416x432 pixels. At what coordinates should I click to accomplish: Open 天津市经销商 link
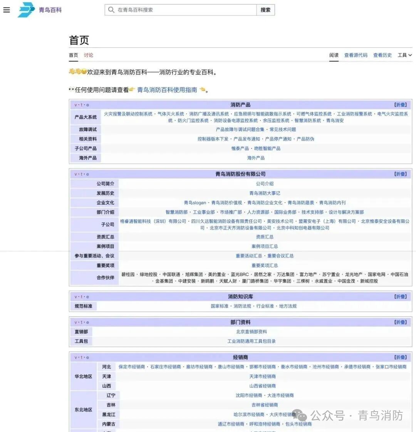click(x=262, y=377)
